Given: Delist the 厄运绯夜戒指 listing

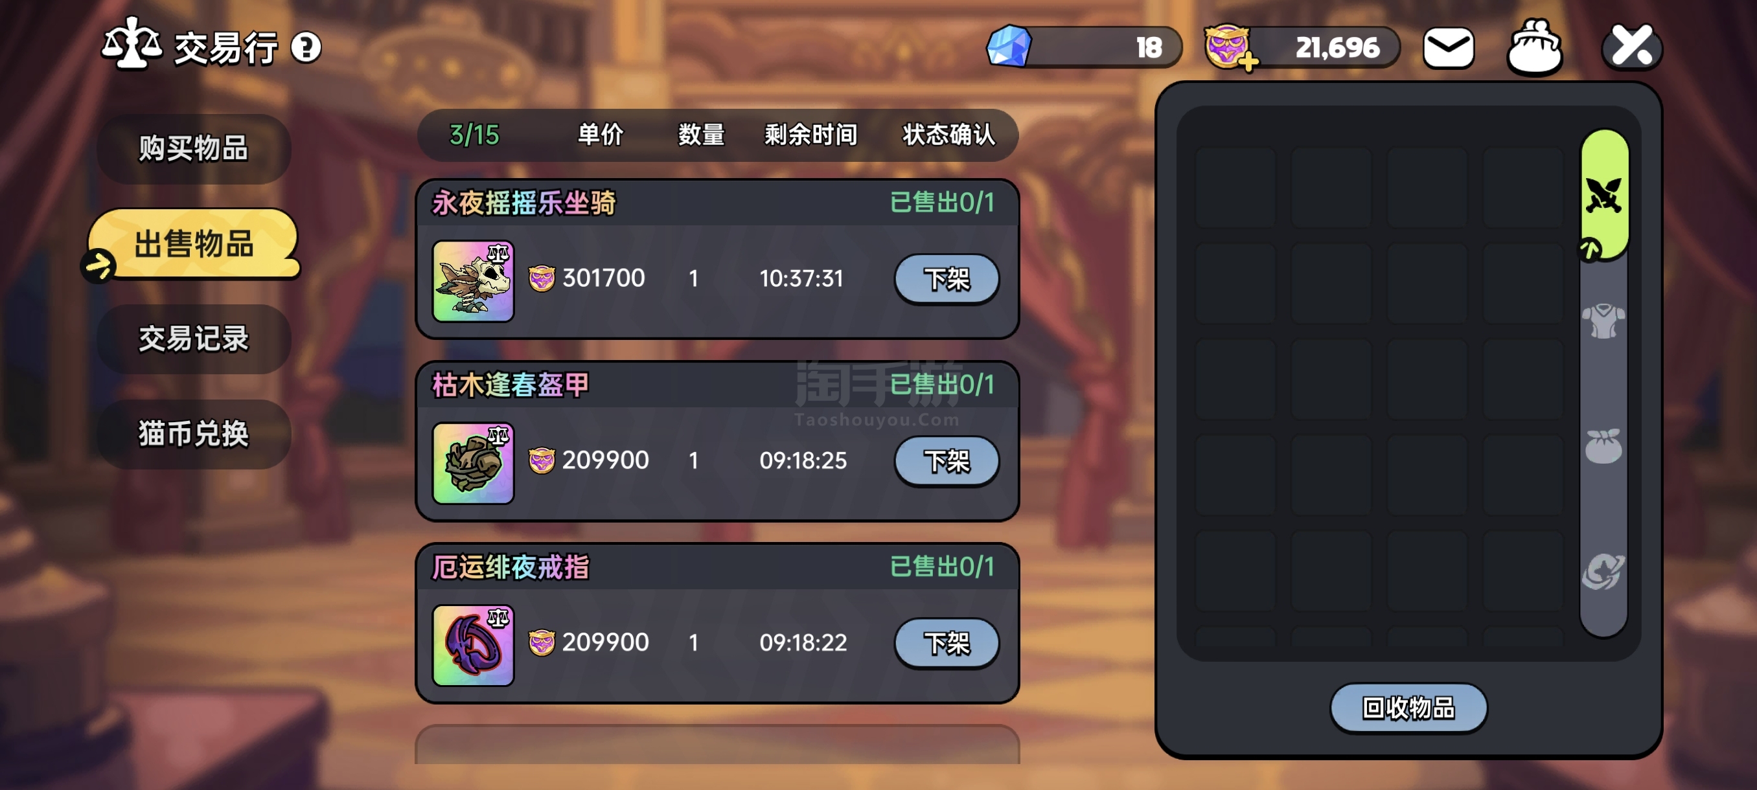Looking at the screenshot, I should 946,643.
